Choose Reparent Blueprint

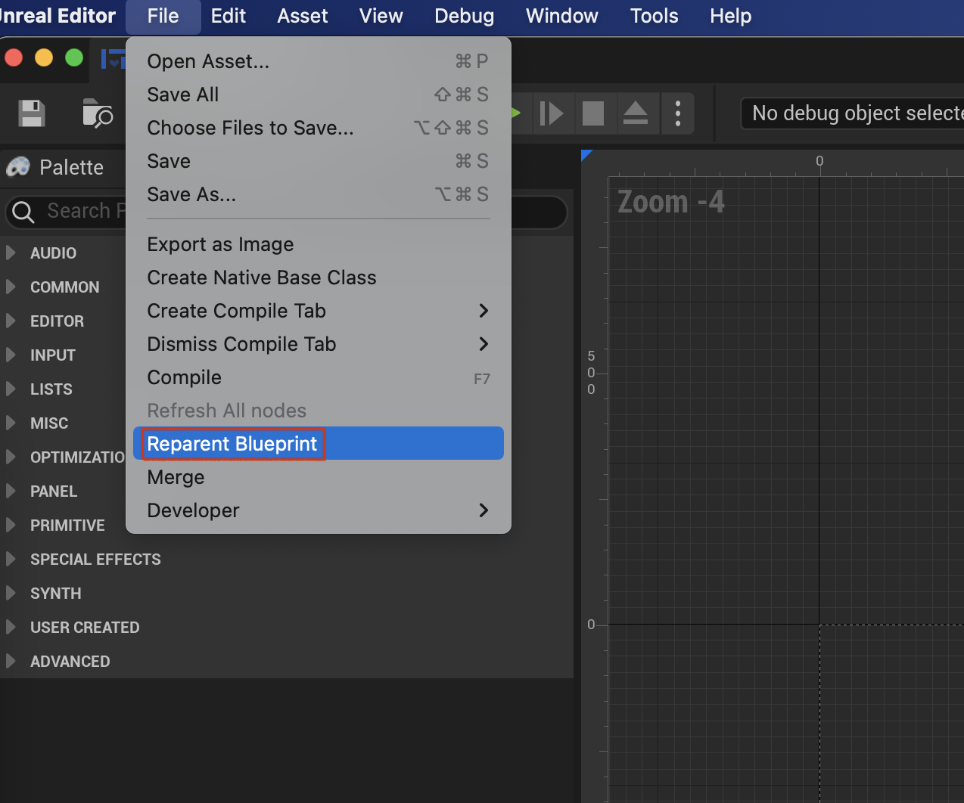(318, 444)
